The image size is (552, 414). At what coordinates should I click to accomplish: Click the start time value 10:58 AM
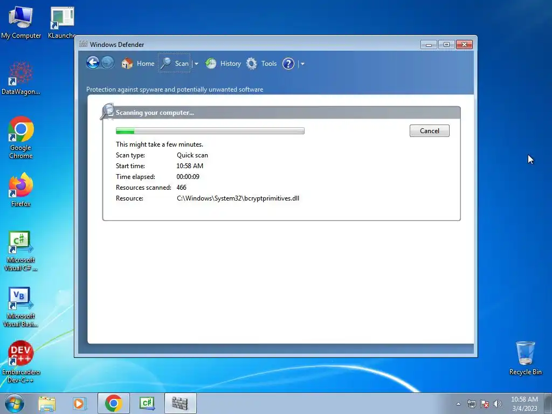190,166
